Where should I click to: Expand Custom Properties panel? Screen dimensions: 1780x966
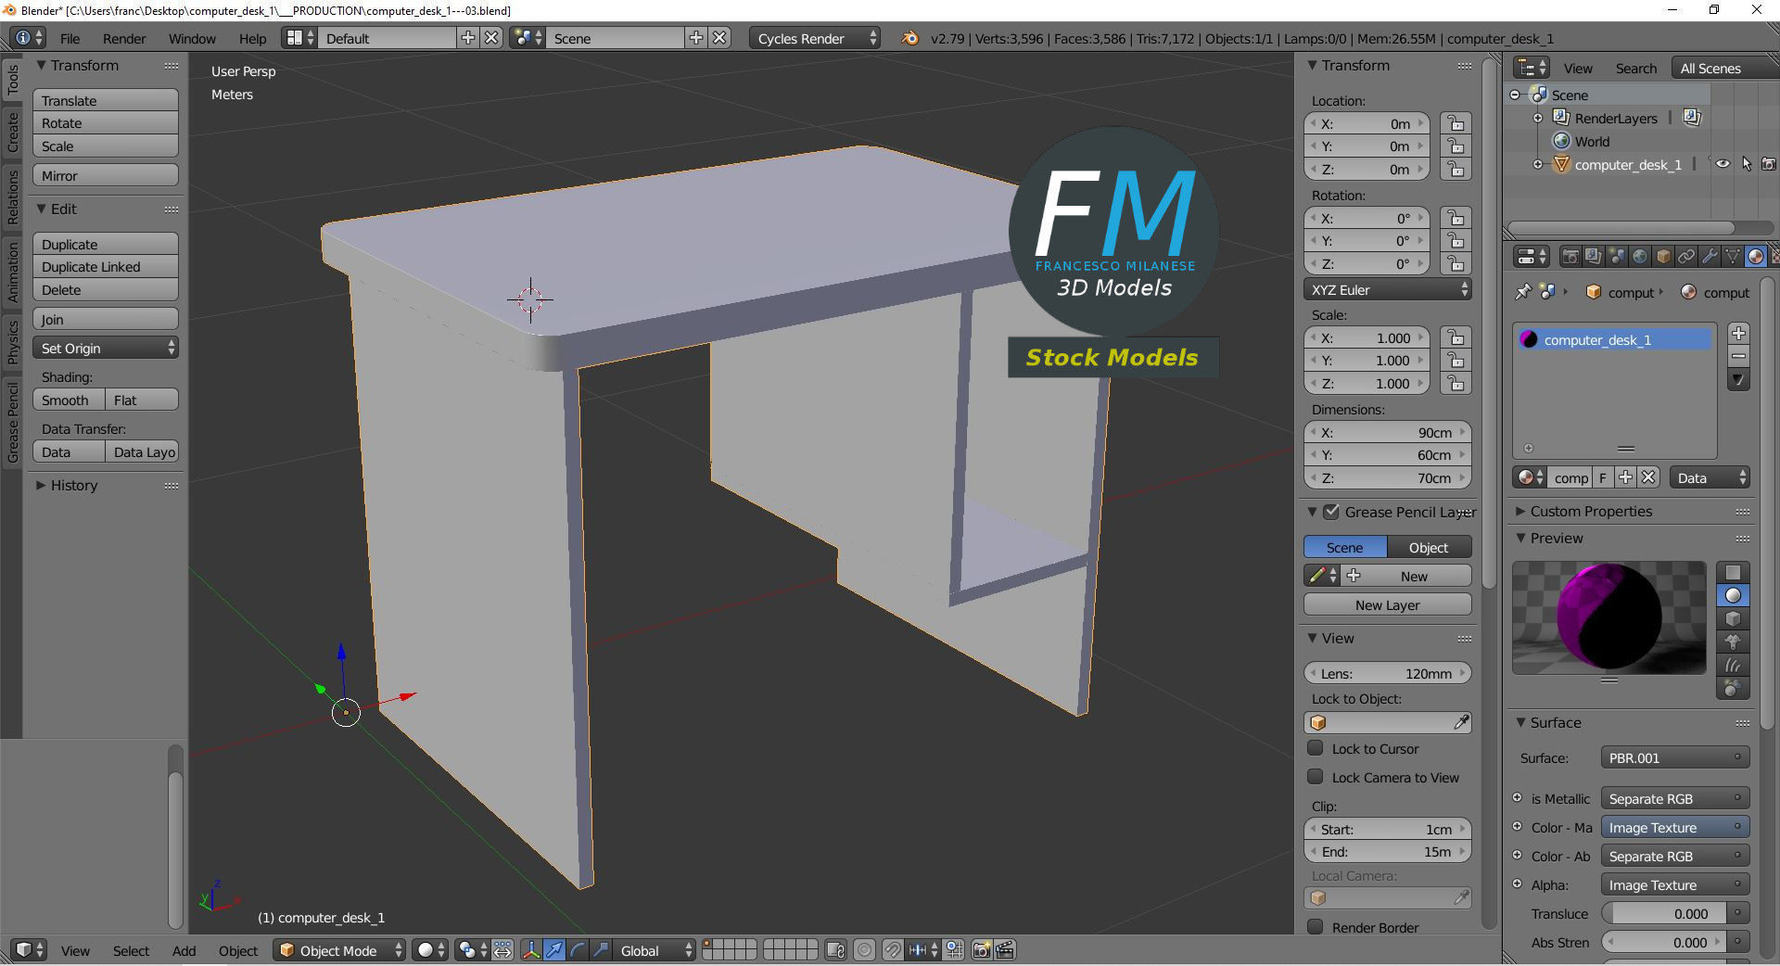[1520, 511]
